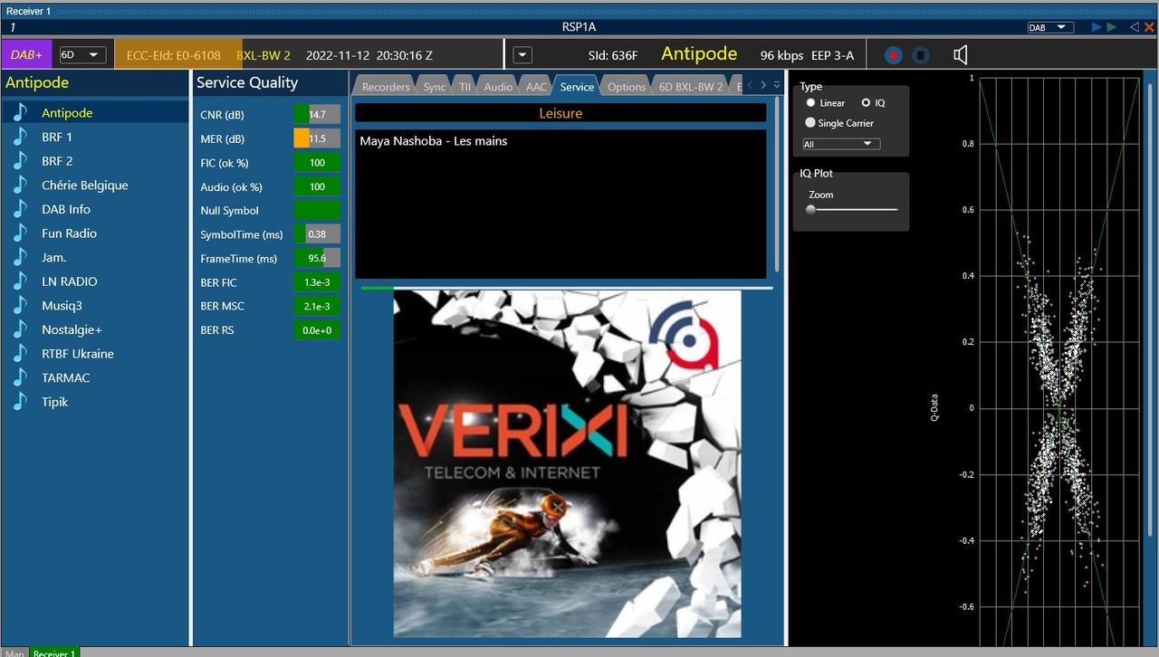Click the MER (dB) level bar
The image size is (1159, 657).
click(x=317, y=138)
